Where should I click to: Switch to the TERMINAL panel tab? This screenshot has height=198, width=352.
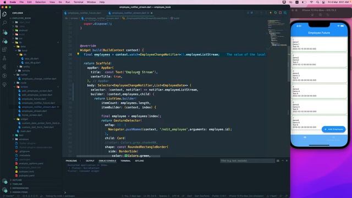125,161
